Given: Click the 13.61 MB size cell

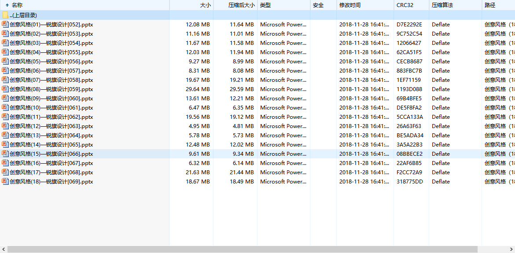Looking at the screenshot, I should (198, 98).
